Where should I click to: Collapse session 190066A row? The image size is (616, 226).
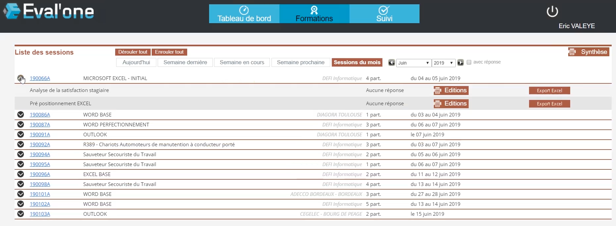[x=21, y=78]
